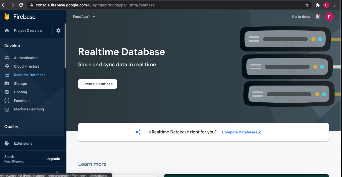Click the Firebase flame logo
342x177 pixels.
click(x=7, y=17)
